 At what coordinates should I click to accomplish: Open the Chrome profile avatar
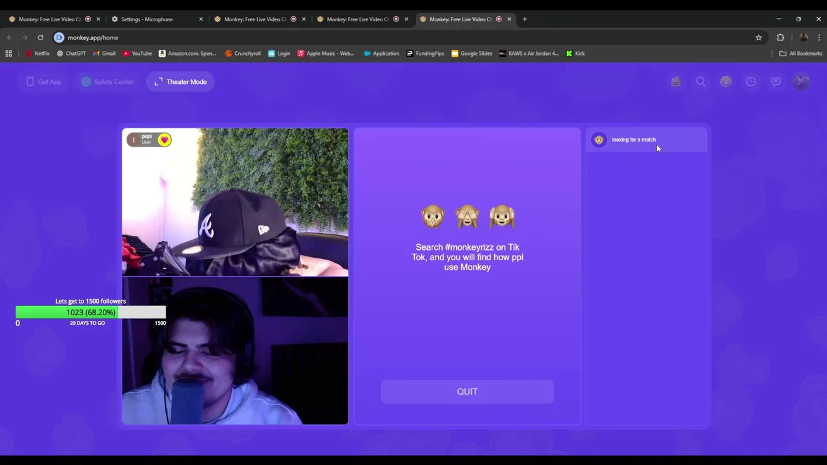click(x=803, y=37)
